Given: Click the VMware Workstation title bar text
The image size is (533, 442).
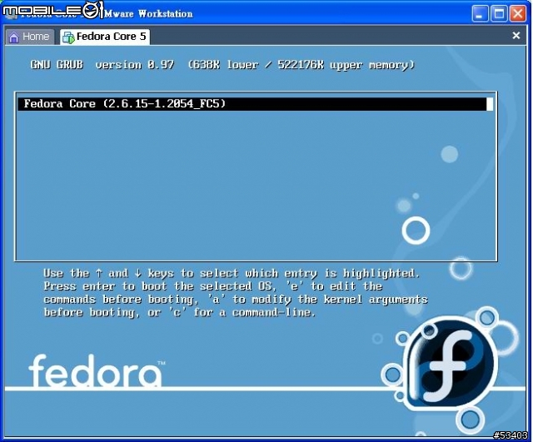Looking at the screenshot, I should 148,13.
